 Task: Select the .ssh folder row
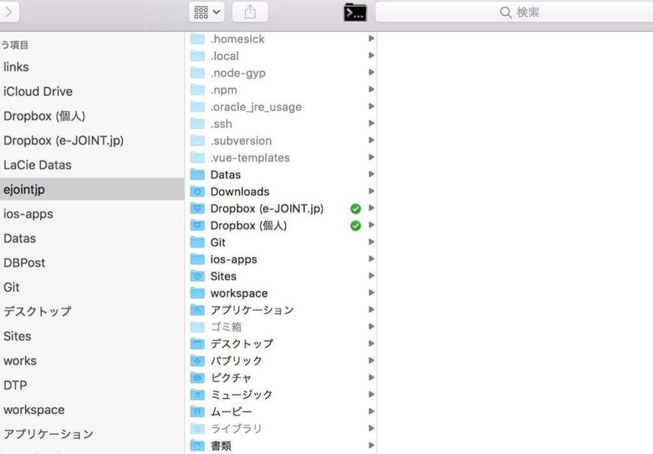tap(281, 124)
